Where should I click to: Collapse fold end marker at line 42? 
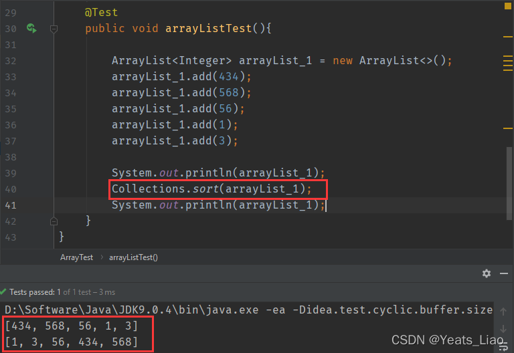click(54, 221)
